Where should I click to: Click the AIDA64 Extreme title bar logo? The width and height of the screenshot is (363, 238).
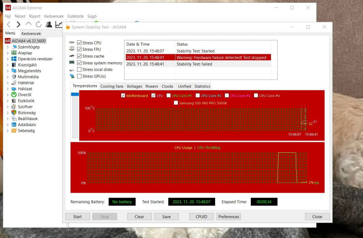(x=8, y=8)
